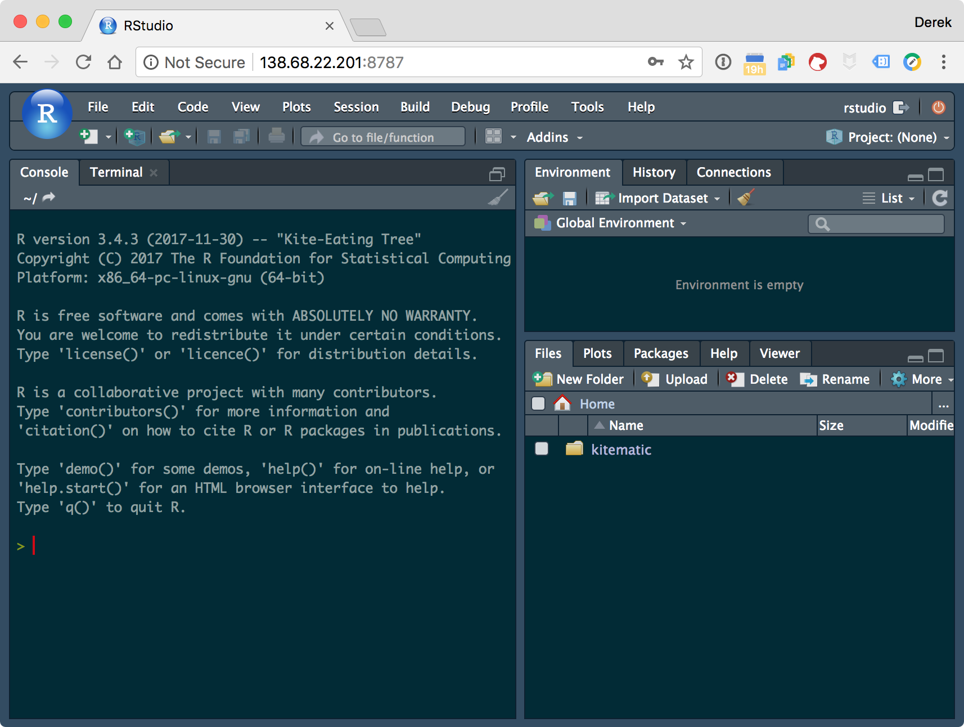
Task: Open the Code menu
Action: (x=193, y=107)
